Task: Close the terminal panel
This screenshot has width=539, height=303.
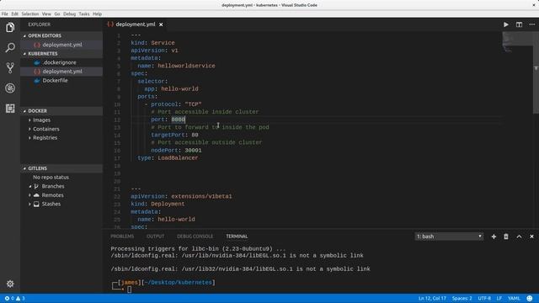Action: coord(531,237)
